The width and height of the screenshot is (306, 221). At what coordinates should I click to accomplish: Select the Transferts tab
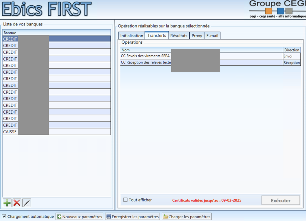[157, 35]
